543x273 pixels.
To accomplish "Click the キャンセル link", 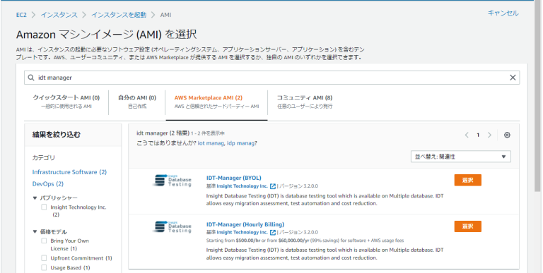I will tap(503, 13).
